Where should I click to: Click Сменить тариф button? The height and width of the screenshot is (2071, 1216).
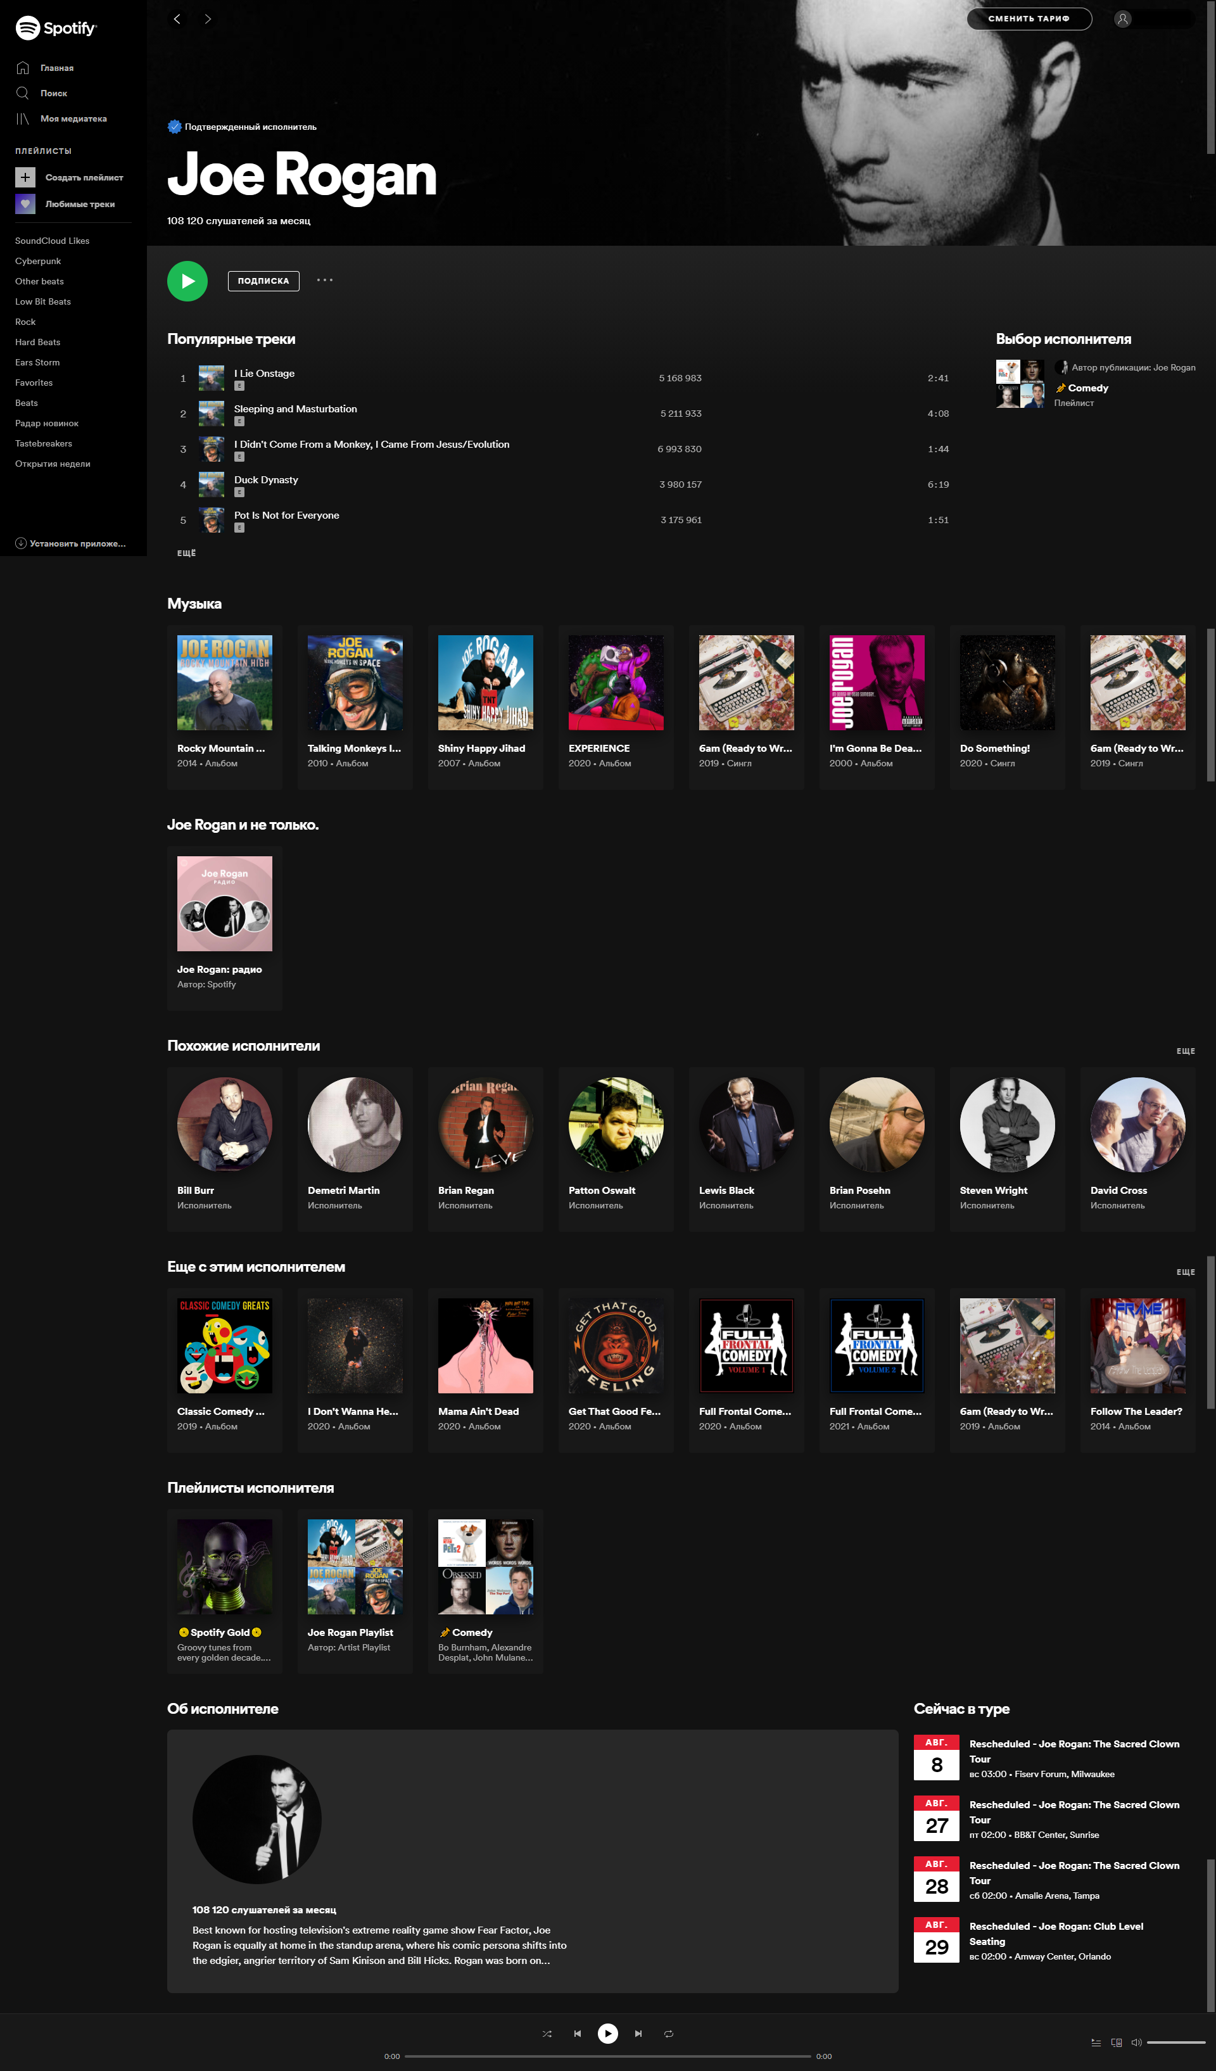coord(1029,19)
